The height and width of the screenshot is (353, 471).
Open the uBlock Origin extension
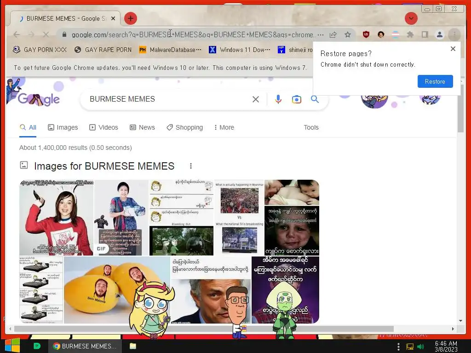coord(366,34)
